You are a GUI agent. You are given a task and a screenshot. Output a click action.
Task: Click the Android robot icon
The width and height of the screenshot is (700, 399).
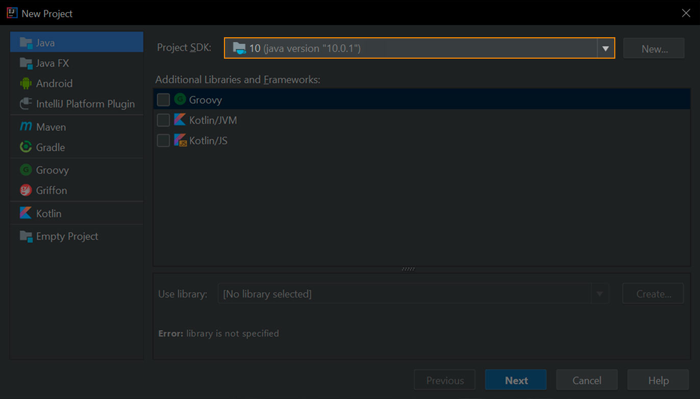click(x=26, y=83)
